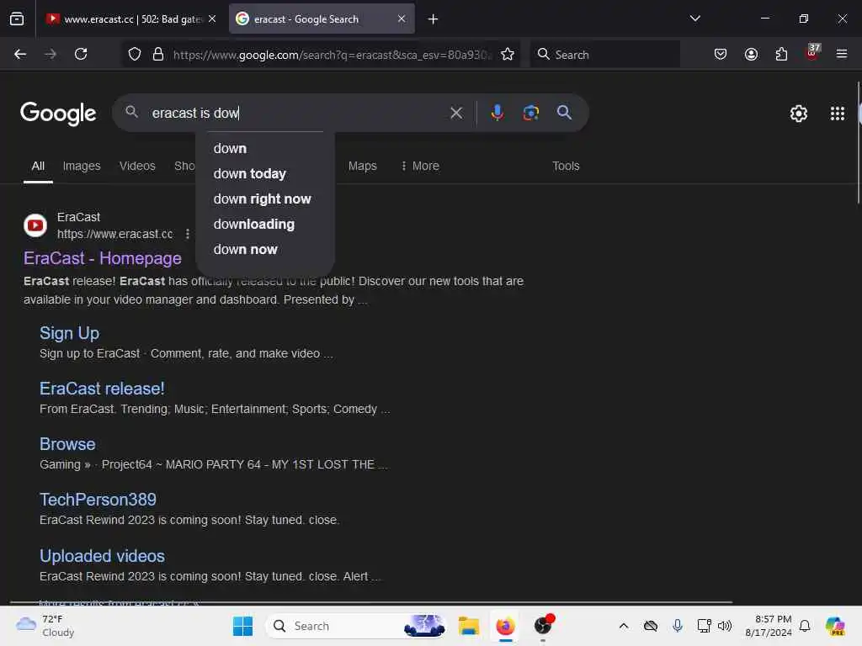The width and height of the screenshot is (862, 646).
Task: Open the list all tabs dropdown
Action: (694, 19)
